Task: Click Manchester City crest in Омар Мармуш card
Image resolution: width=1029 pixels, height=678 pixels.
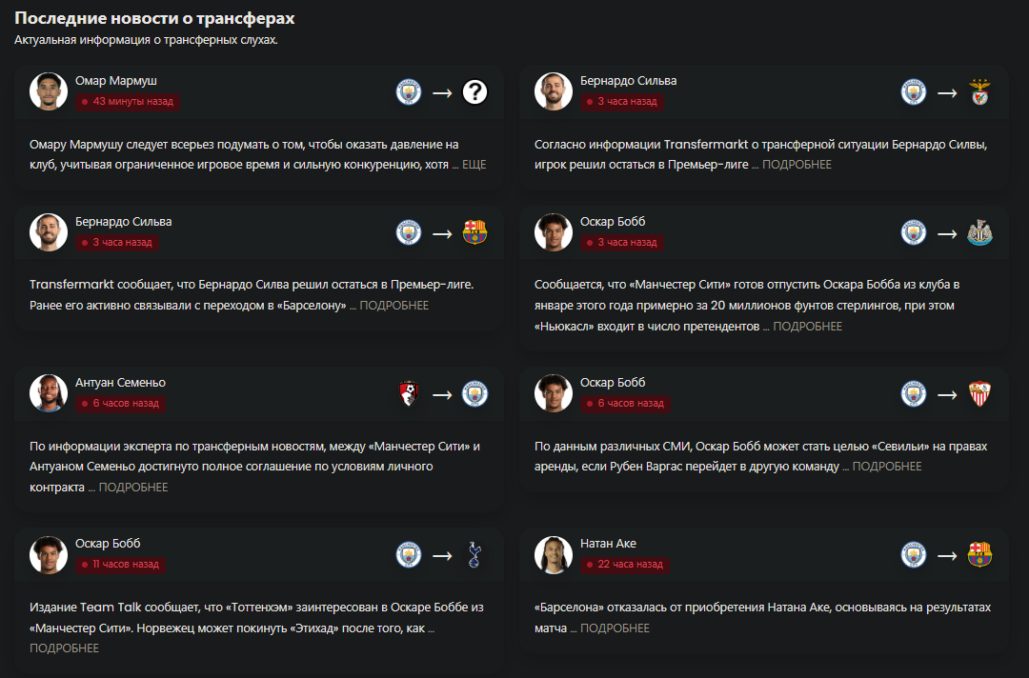Action: point(409,92)
